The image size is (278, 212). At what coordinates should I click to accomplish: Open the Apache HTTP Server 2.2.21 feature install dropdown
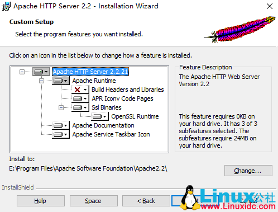(x=41, y=72)
